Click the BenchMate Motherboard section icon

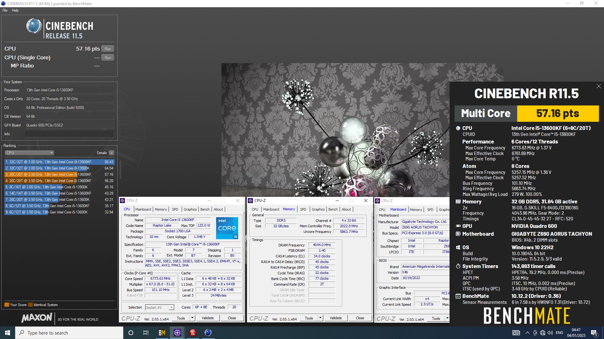point(458,234)
